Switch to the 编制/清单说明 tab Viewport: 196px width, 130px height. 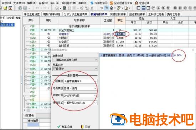pos(52,14)
